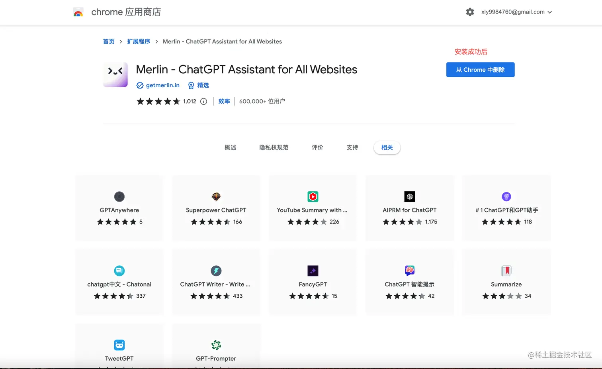Open the FancyGPT title text
The width and height of the screenshot is (602, 369).
[313, 284]
